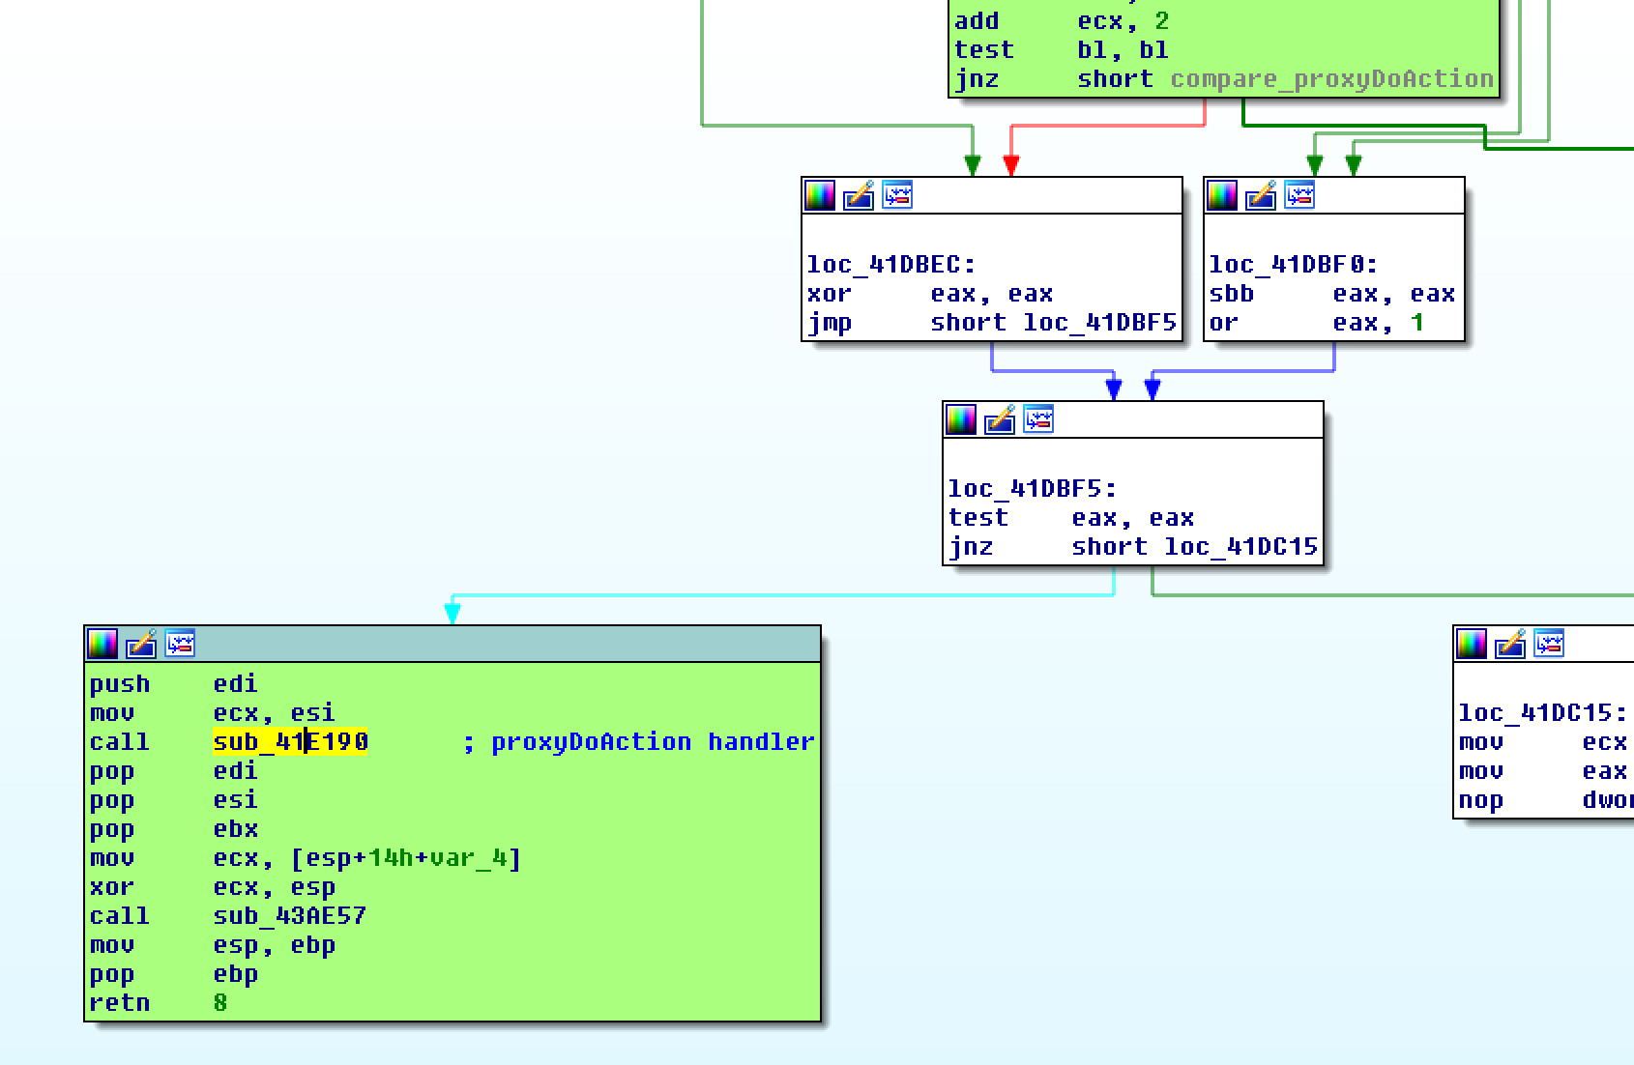Click the '; proxyDoAction handler' comment
Screen dimensions: 1634x1065
(638, 742)
